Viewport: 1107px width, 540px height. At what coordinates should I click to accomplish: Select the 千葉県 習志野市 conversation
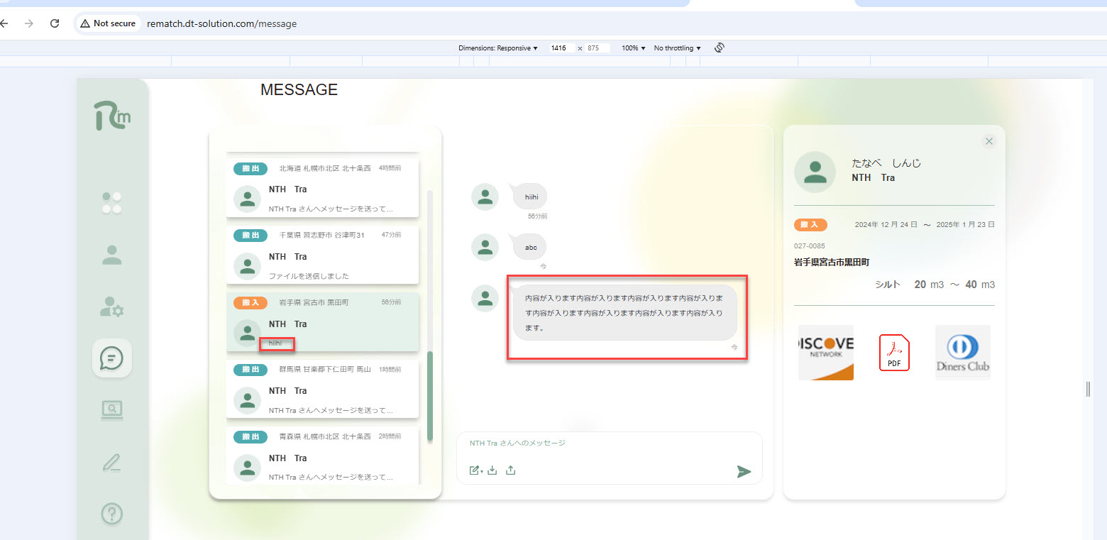coord(322,255)
